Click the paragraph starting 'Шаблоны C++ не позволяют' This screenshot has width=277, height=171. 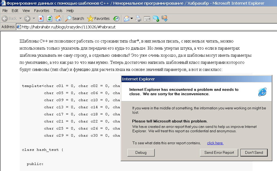click(135, 55)
